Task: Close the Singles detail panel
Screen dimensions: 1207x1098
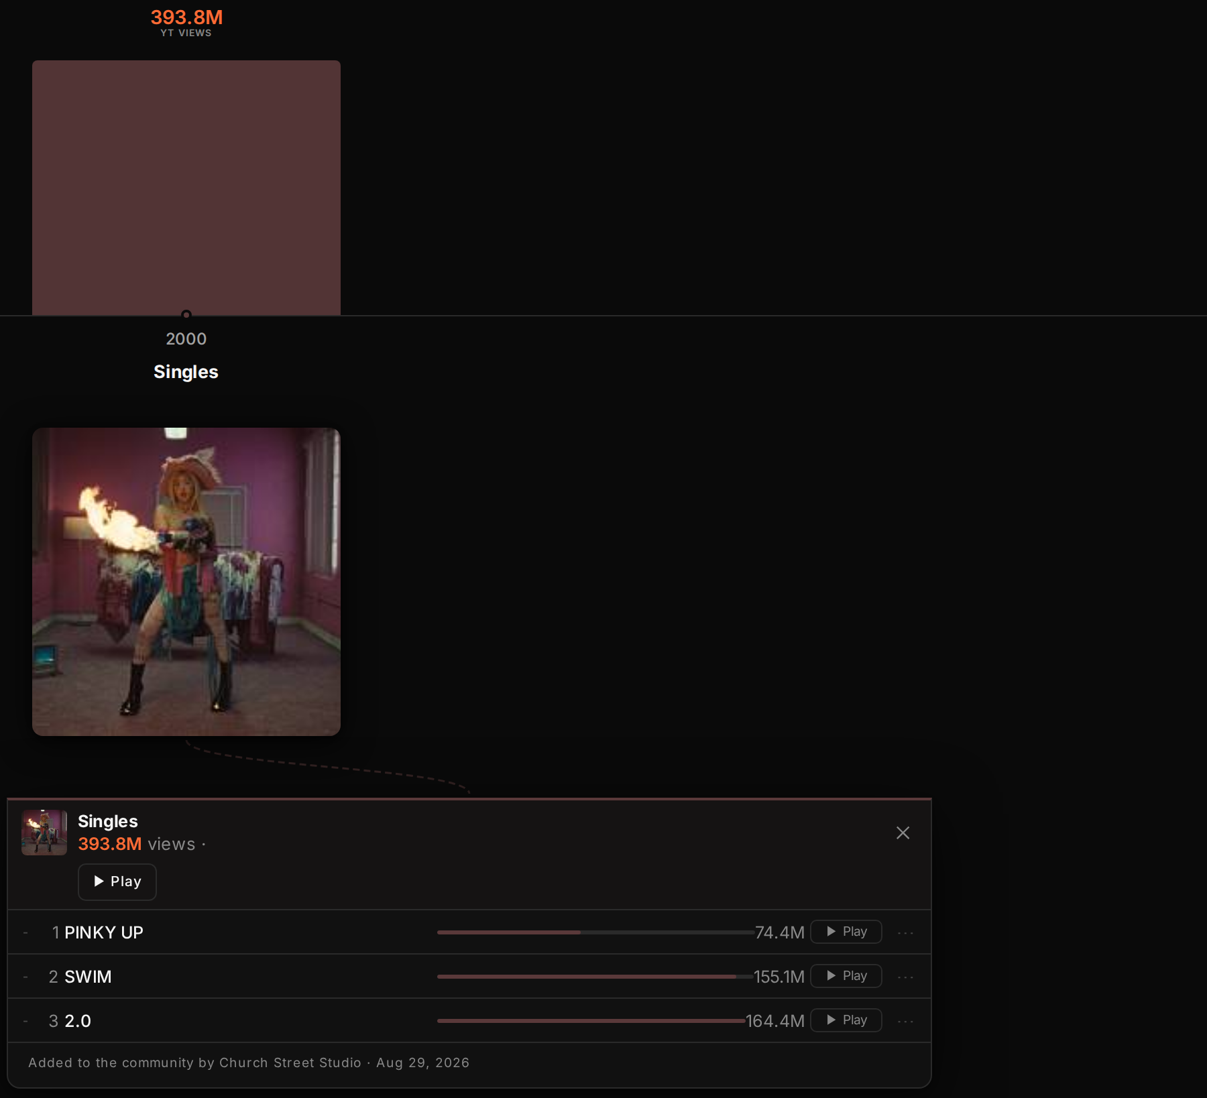Action: [903, 833]
